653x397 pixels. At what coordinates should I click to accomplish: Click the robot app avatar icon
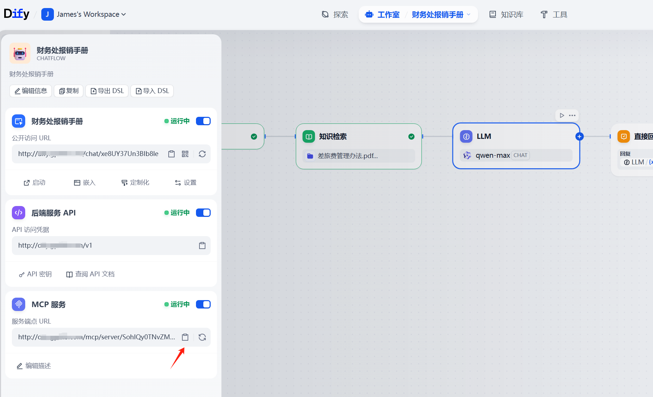[20, 53]
